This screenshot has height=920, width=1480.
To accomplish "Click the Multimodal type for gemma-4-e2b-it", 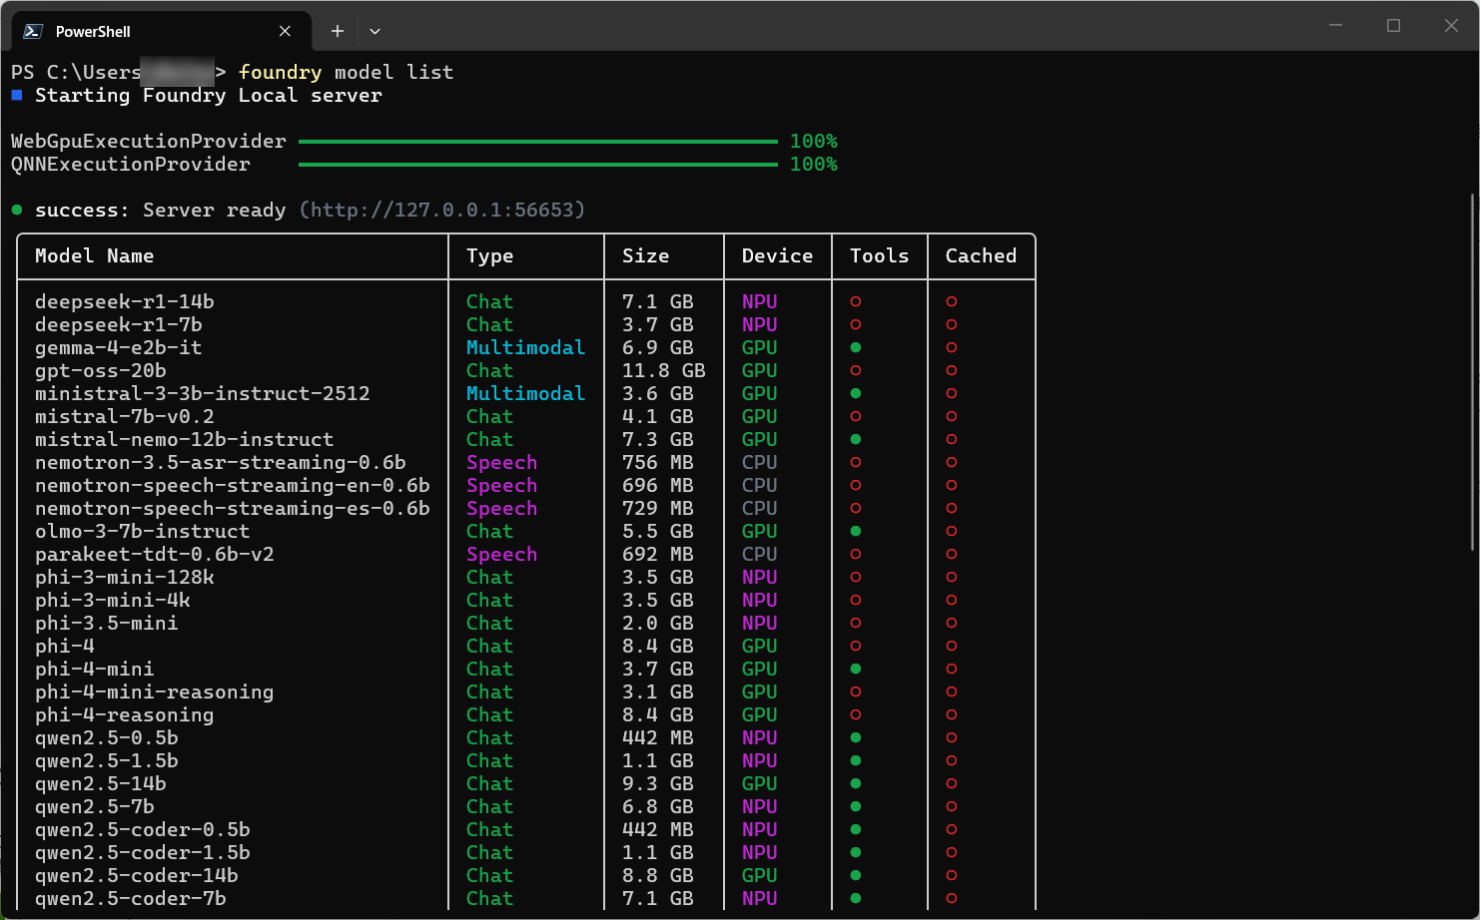I will (525, 347).
